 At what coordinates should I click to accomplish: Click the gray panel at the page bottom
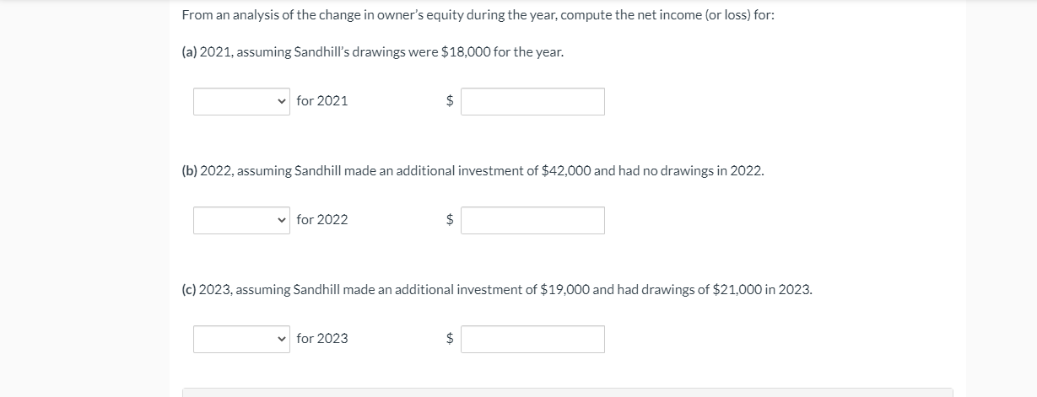[x=567, y=393]
